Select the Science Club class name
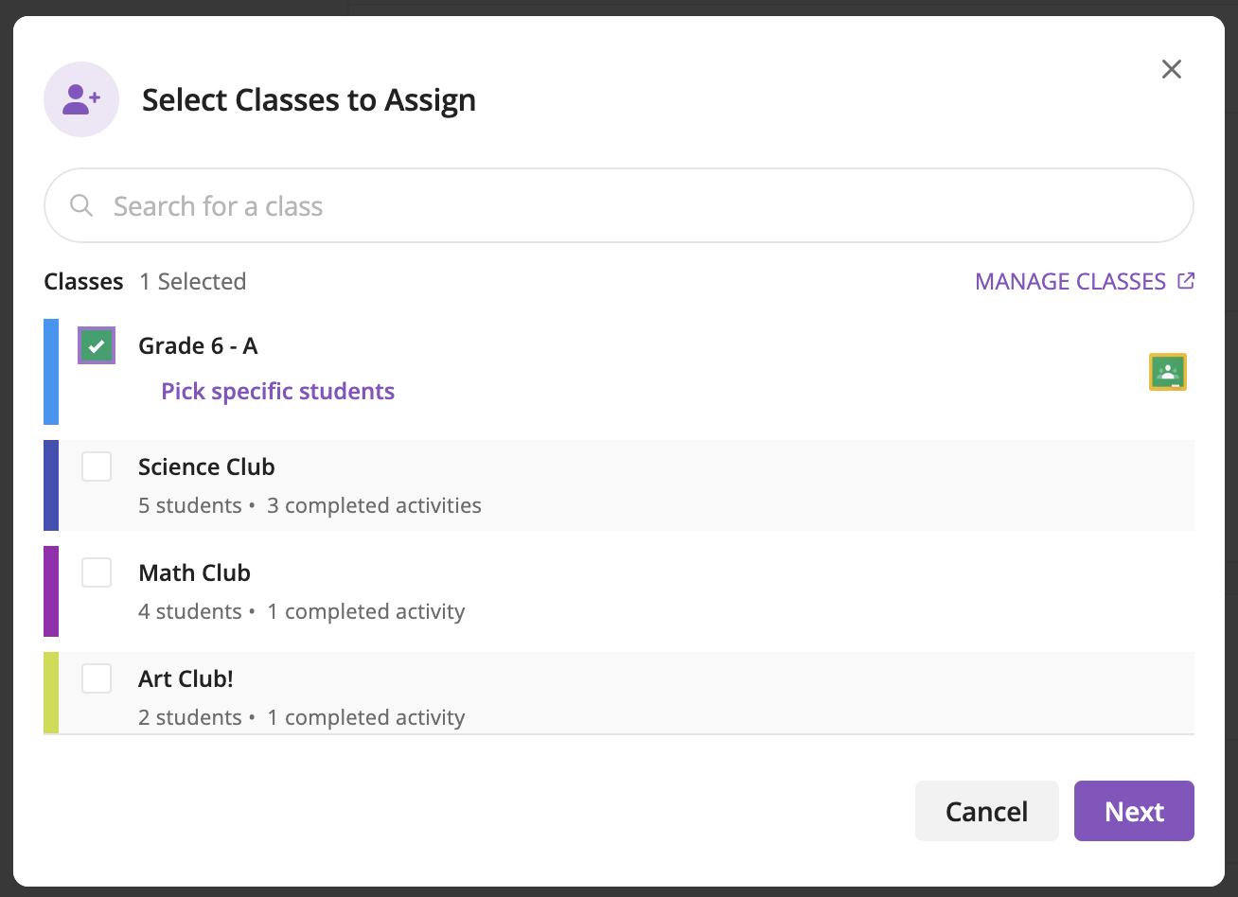The width and height of the screenshot is (1238, 897). (206, 466)
